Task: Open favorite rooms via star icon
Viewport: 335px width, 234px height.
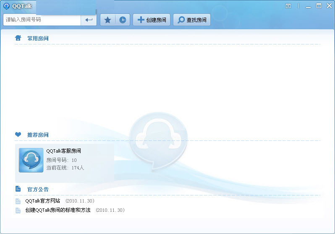Action: click(107, 20)
